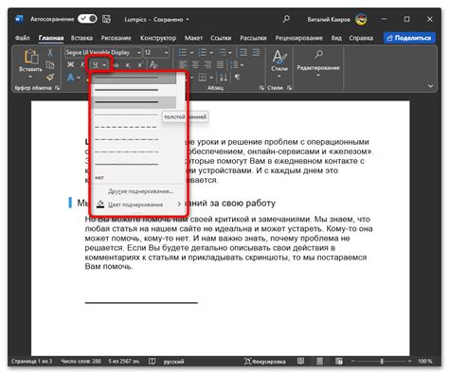Open the Text effects dropdown arrow
Screen dimensions: 449x374
pyautogui.click(x=79, y=78)
